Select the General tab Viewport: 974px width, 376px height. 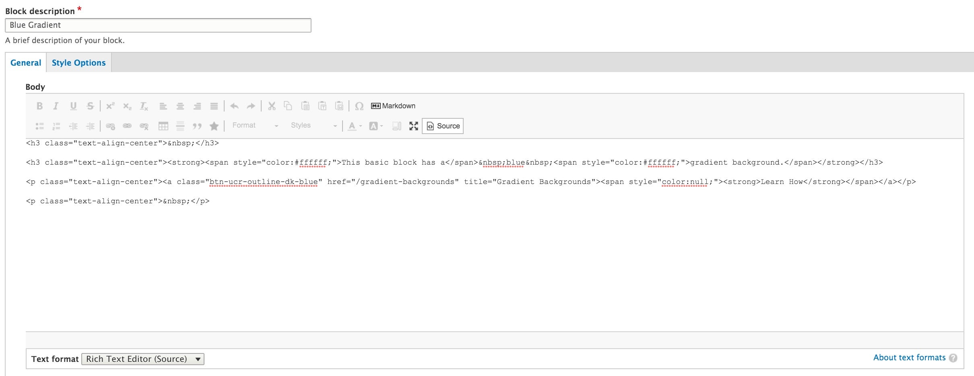pyautogui.click(x=26, y=62)
